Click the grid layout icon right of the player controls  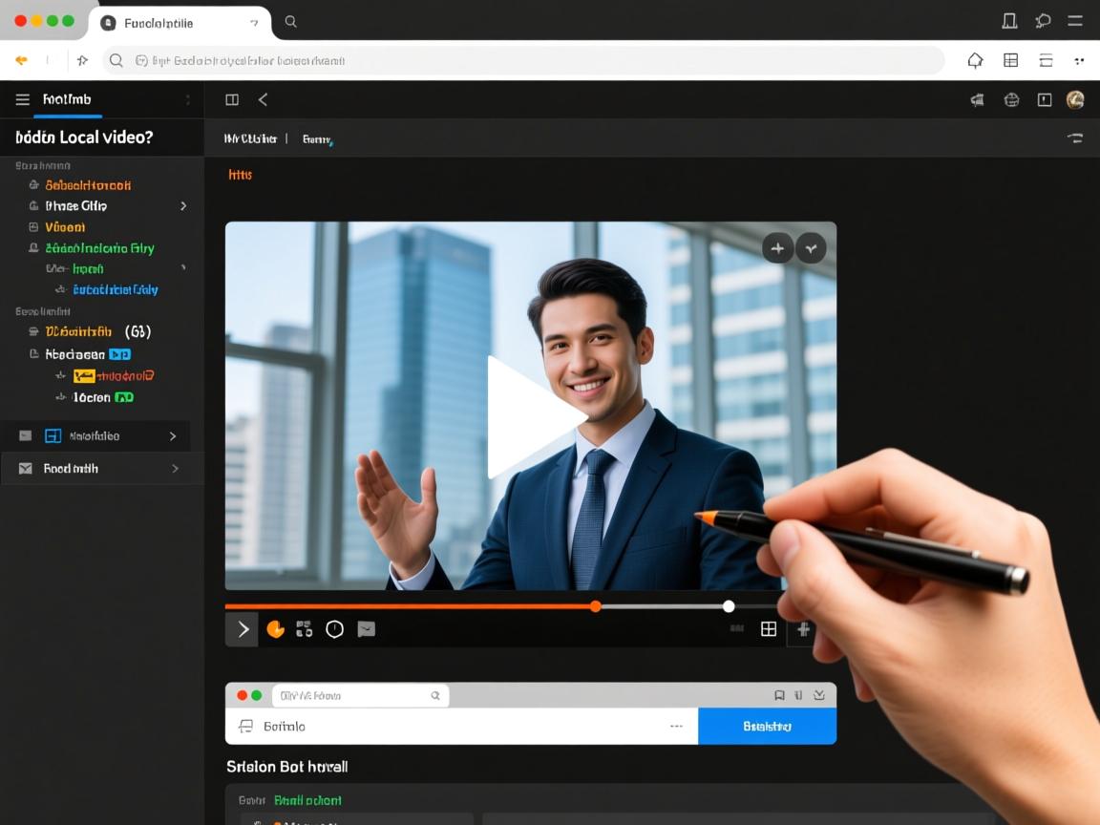[768, 629]
